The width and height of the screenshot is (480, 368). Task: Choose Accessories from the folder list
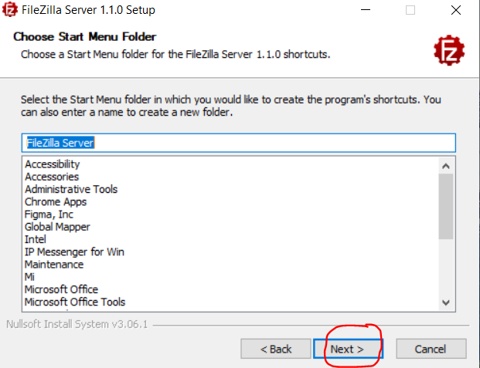pyautogui.click(x=52, y=177)
